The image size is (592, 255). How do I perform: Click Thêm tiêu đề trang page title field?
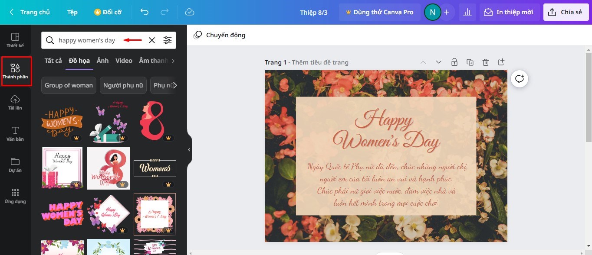(320, 62)
